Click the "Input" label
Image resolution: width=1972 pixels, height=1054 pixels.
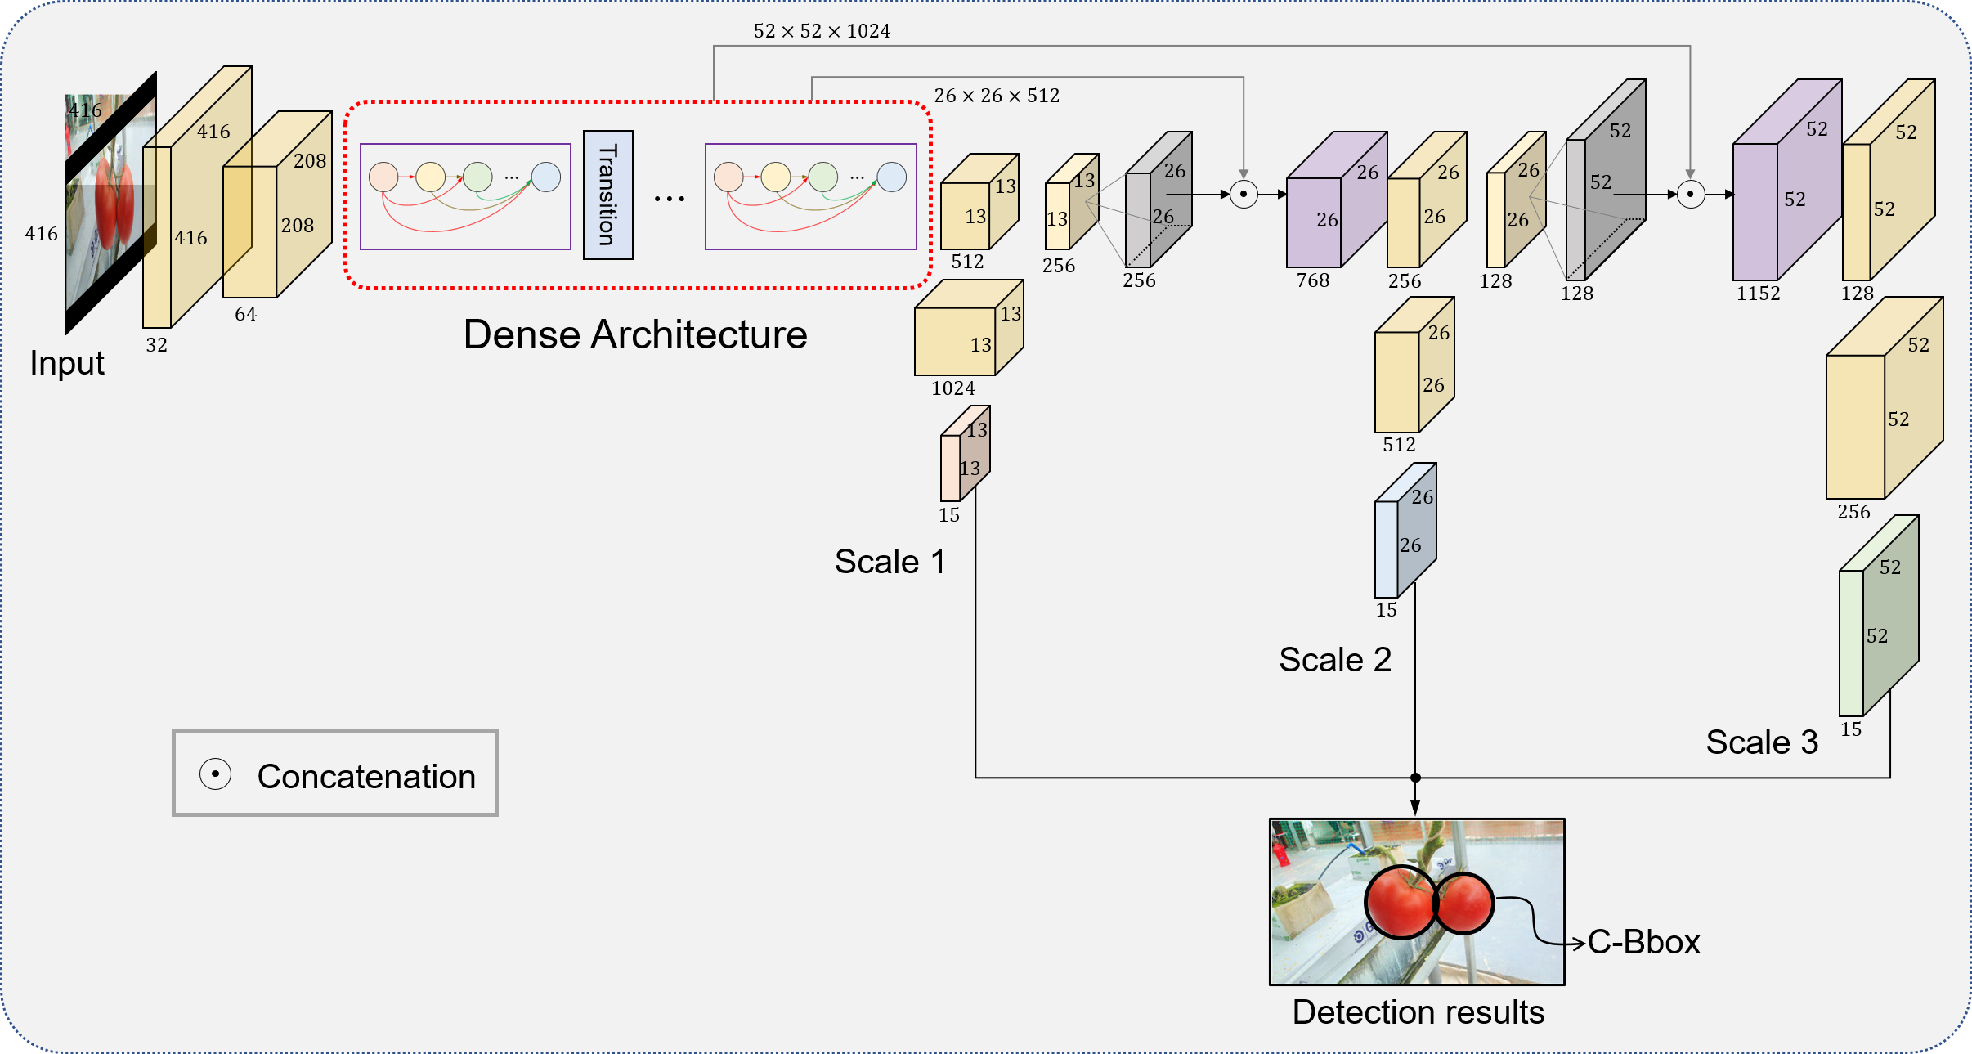(x=67, y=362)
